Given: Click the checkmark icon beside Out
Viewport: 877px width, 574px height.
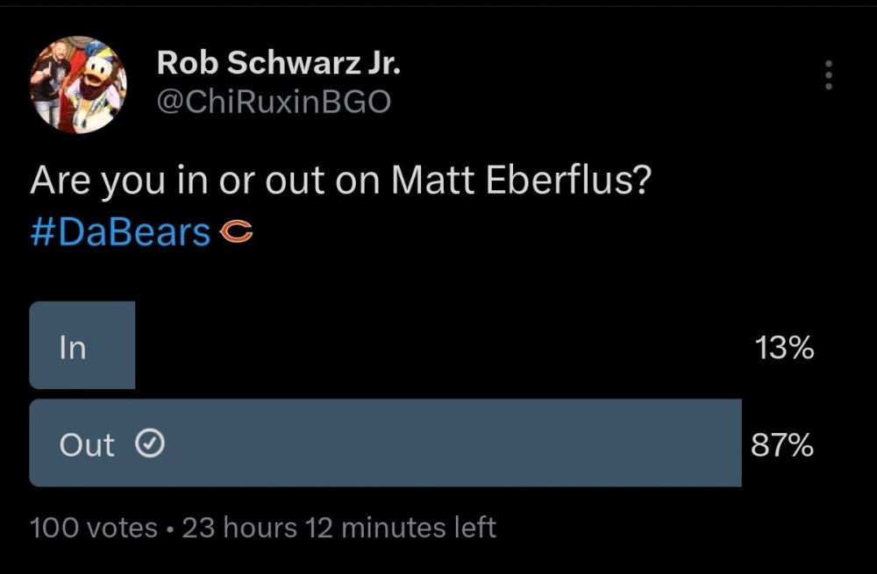Looking at the screenshot, I should coord(150,445).
